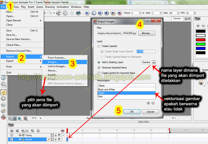Select the Create Layer(s) radio button
Image resolution: width=208 pixels, height=144 pixels.
99,46
